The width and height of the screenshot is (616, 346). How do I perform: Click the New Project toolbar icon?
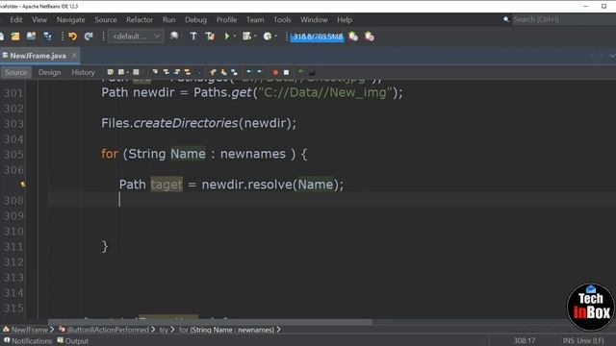click(15, 37)
